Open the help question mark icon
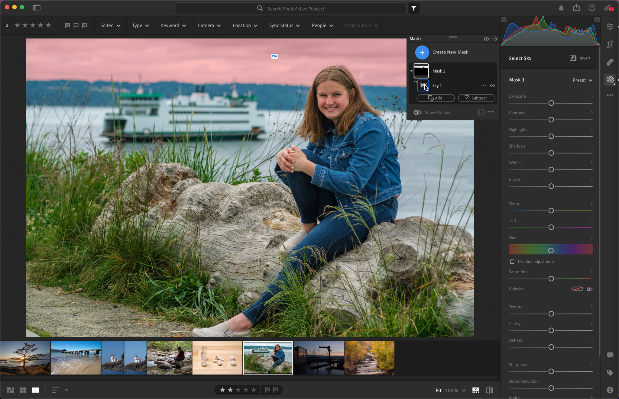 (592, 8)
